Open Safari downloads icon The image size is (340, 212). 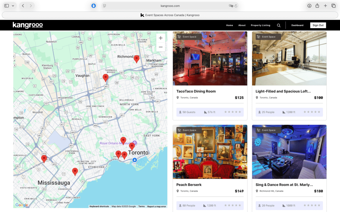(x=309, y=6)
